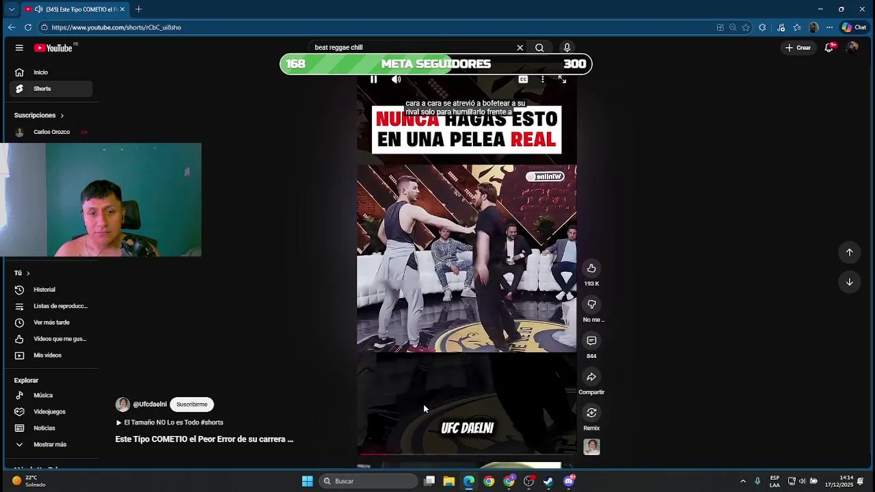Viewport: 875px width, 492px height.
Task: Expand the Suscripciones section
Action: click(39, 115)
